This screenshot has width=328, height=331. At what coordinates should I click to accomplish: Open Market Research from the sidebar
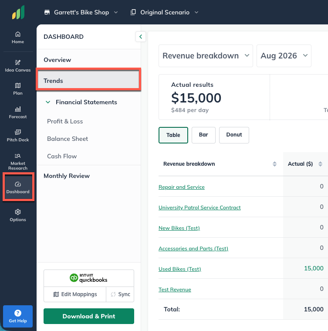[x=18, y=162]
